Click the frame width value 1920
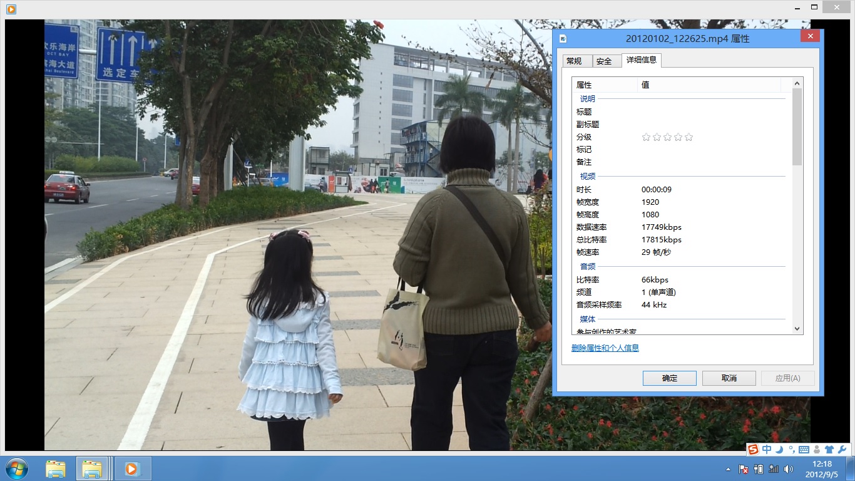Viewport: 855px width, 481px height. click(650, 202)
